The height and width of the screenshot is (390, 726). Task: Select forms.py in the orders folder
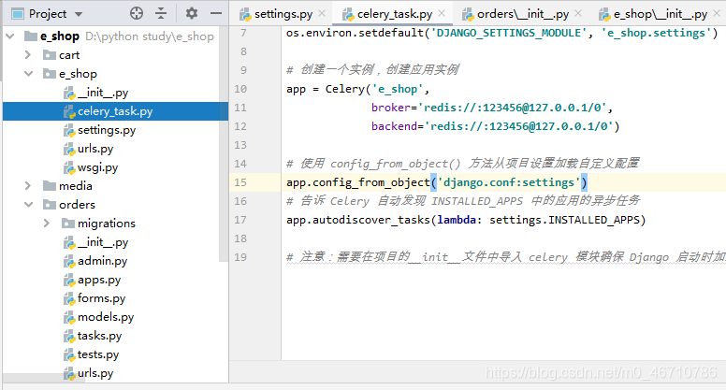point(101,298)
